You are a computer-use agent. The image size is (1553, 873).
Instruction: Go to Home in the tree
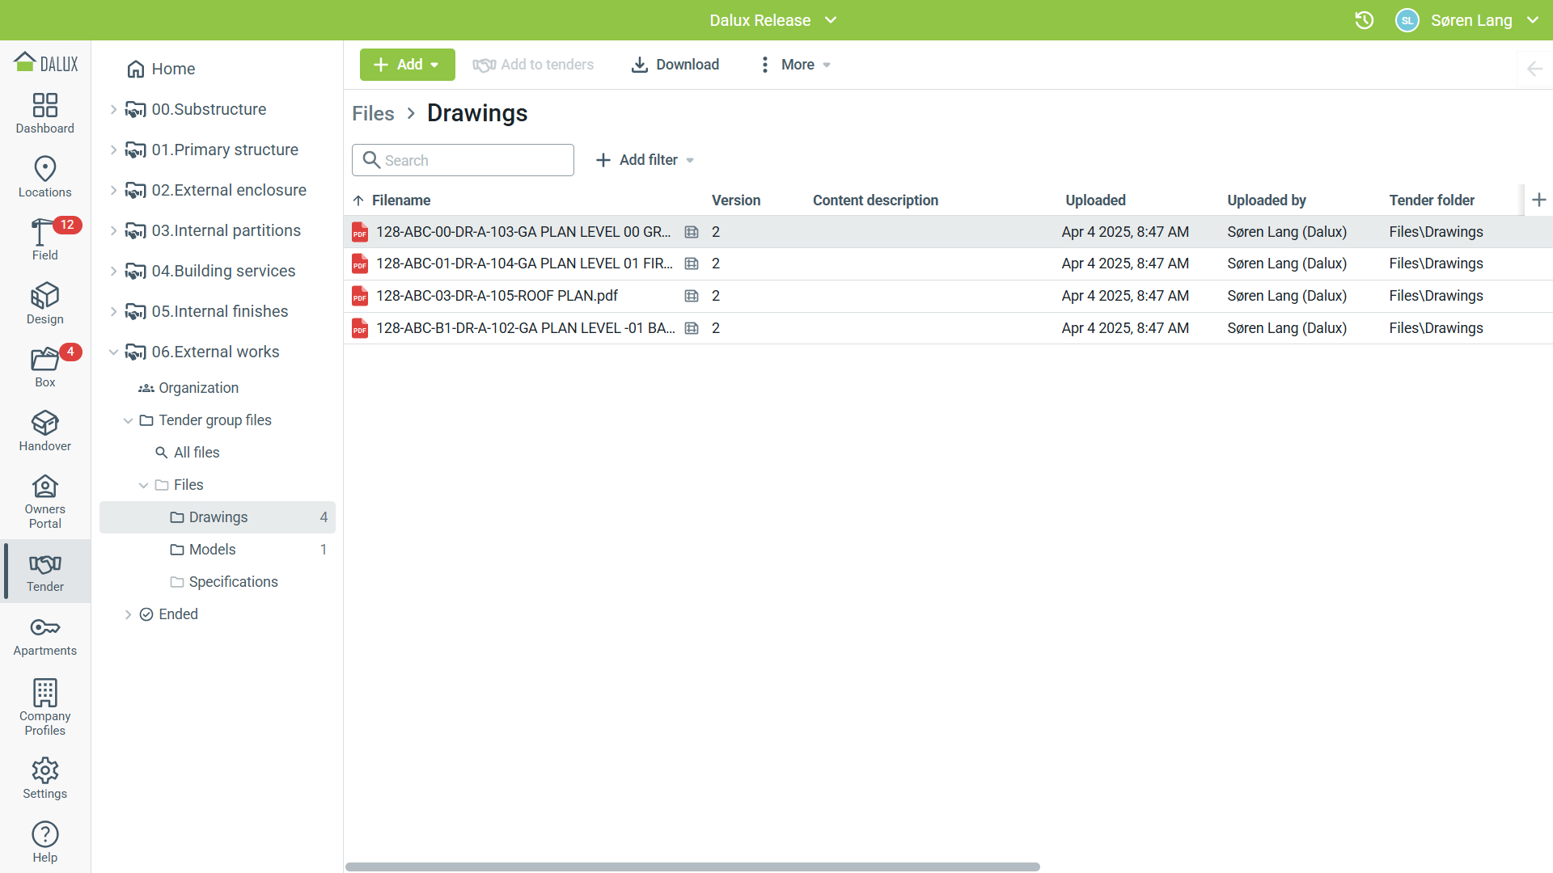tap(161, 69)
